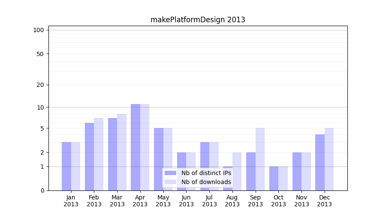Select the May distinct IPs bar

tap(159, 159)
